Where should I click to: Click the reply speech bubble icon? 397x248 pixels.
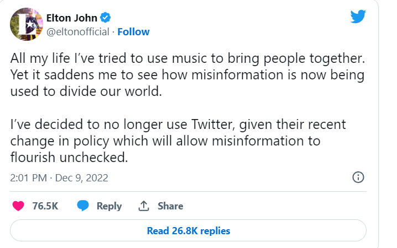[83, 206]
